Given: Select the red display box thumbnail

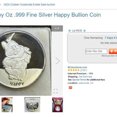Looking at the screenshot, I should pyautogui.click(x=58, y=105).
